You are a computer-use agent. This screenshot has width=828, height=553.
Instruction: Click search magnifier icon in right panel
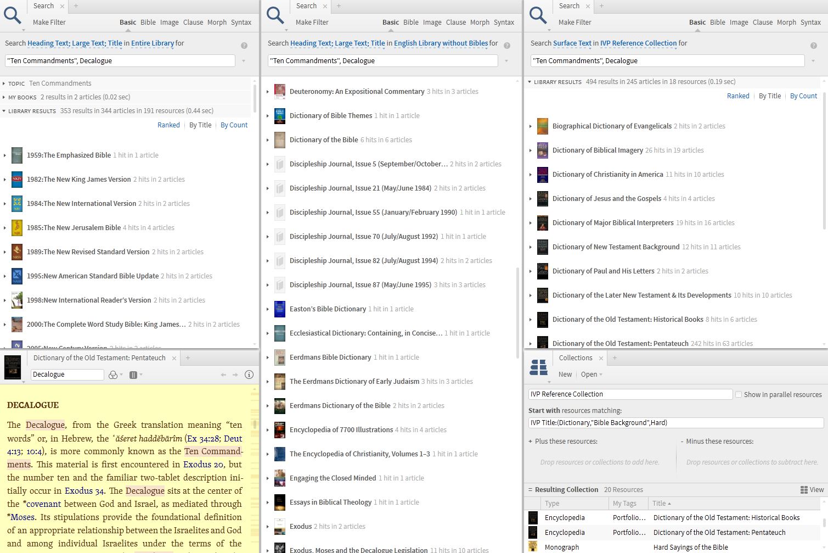click(x=538, y=15)
